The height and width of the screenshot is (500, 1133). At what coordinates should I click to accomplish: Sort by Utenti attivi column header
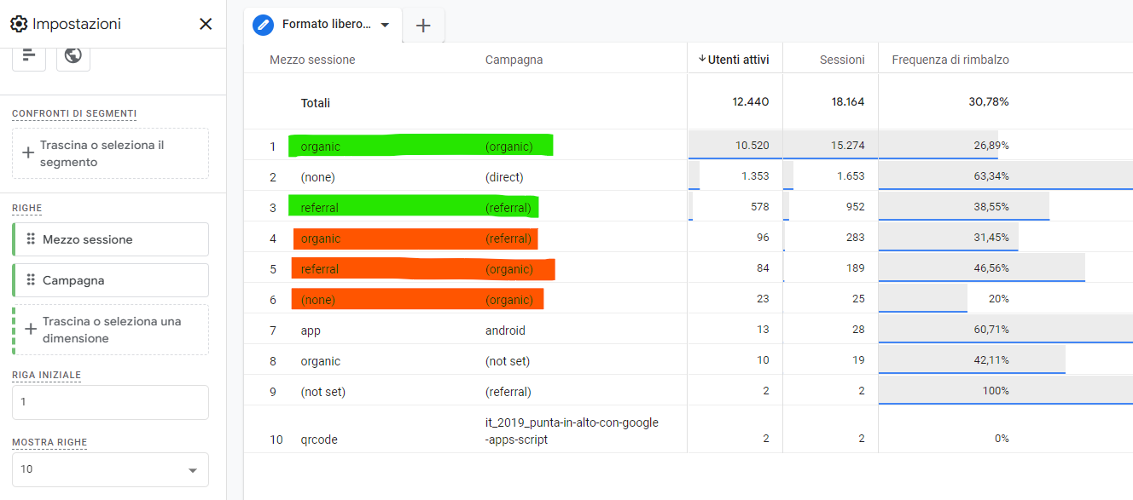[734, 60]
